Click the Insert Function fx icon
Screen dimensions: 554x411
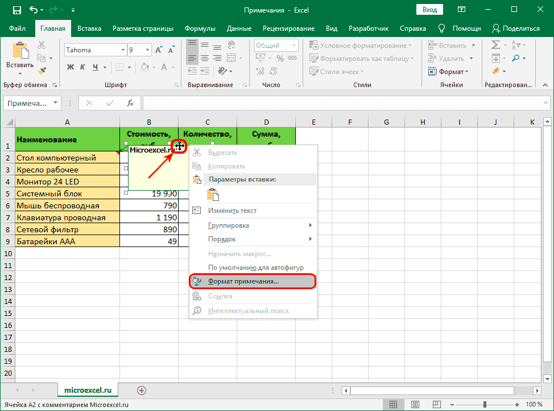coord(130,103)
